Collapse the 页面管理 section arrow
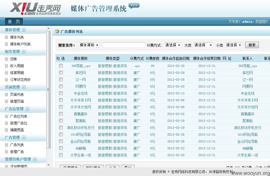Viewport: 270px width, 176px height. point(24,87)
